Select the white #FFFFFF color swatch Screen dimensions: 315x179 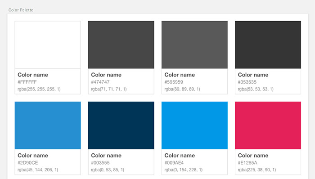(x=48, y=45)
